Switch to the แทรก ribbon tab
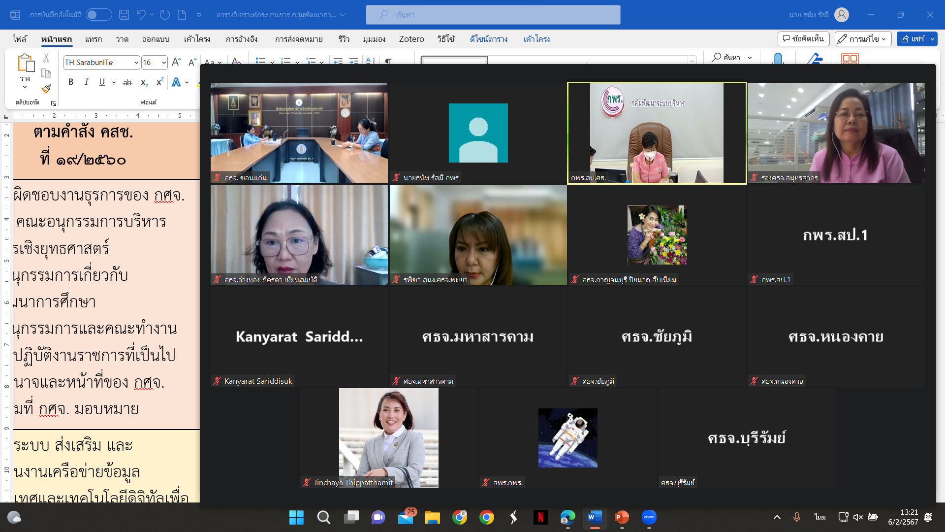The width and height of the screenshot is (945, 532). click(94, 39)
